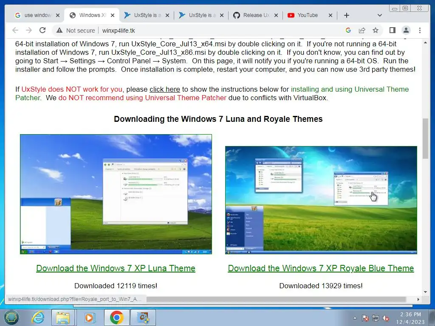This screenshot has width=435, height=326.
Task: Open Google search icon in address bar
Action: (348, 30)
